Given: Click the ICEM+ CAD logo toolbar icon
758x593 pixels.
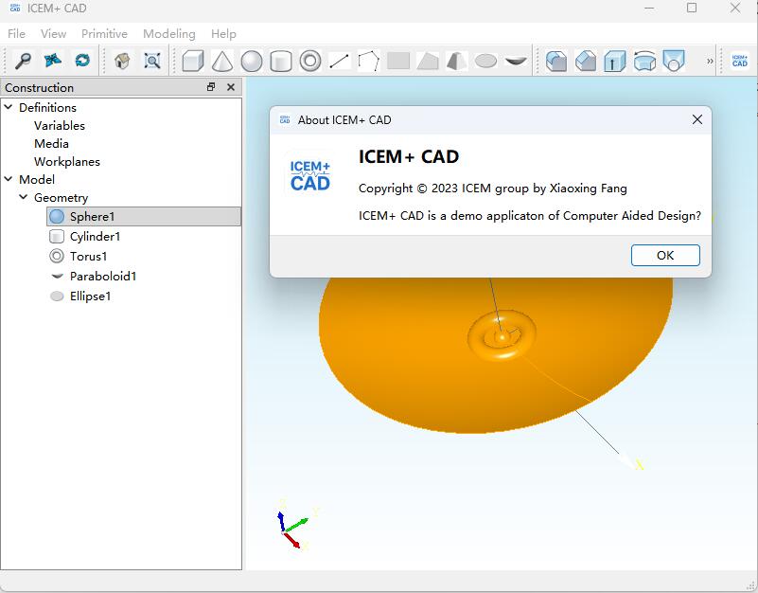Looking at the screenshot, I should pyautogui.click(x=735, y=60).
